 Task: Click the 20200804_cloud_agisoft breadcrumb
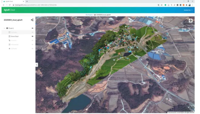(103, 15)
